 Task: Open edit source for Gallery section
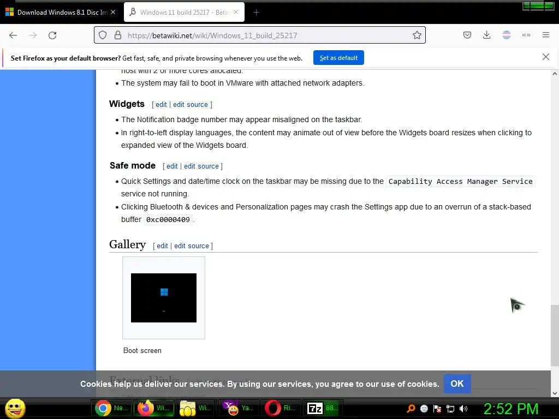click(x=192, y=246)
